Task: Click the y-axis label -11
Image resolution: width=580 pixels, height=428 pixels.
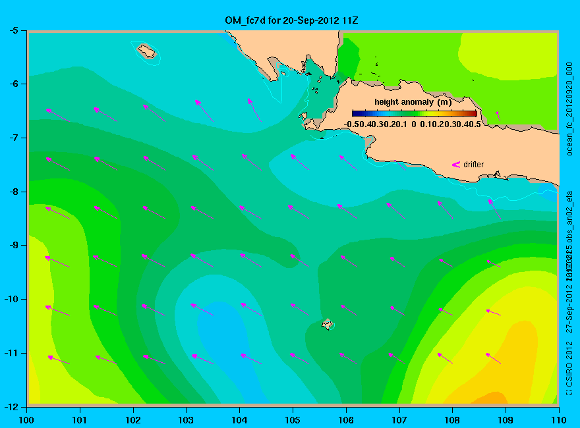Action: coord(11,353)
